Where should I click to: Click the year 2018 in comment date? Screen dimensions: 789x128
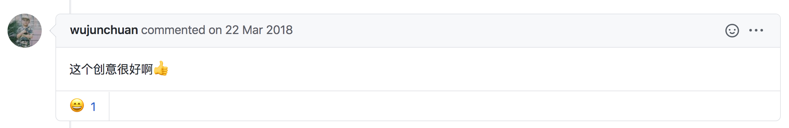(279, 30)
